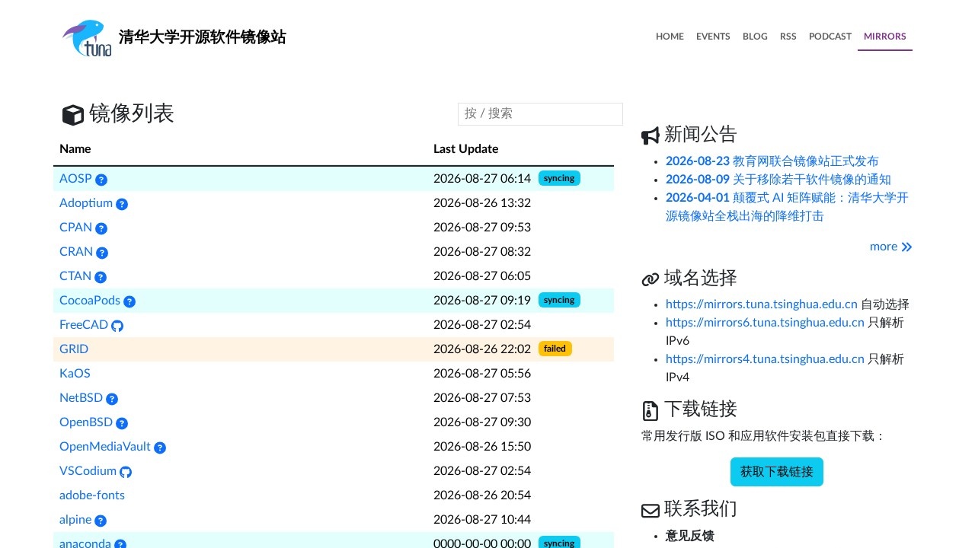Open EVENTS navigation item
This screenshot has height=548, width=975.
713,37
